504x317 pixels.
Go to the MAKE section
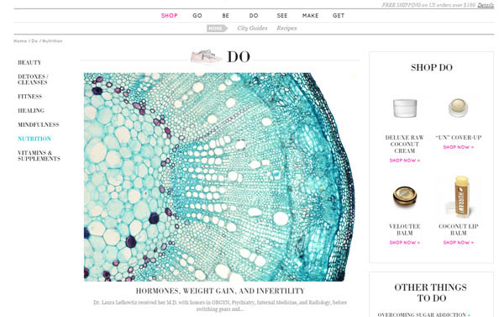(310, 15)
